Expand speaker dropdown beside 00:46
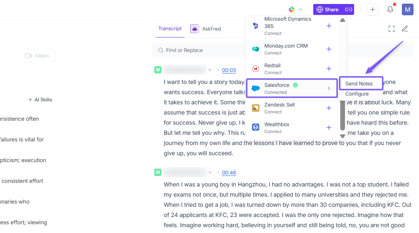The image size is (419, 233). tap(210, 172)
